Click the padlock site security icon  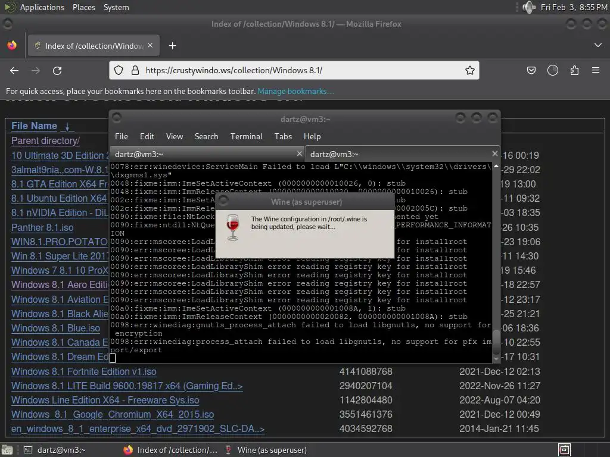(135, 70)
